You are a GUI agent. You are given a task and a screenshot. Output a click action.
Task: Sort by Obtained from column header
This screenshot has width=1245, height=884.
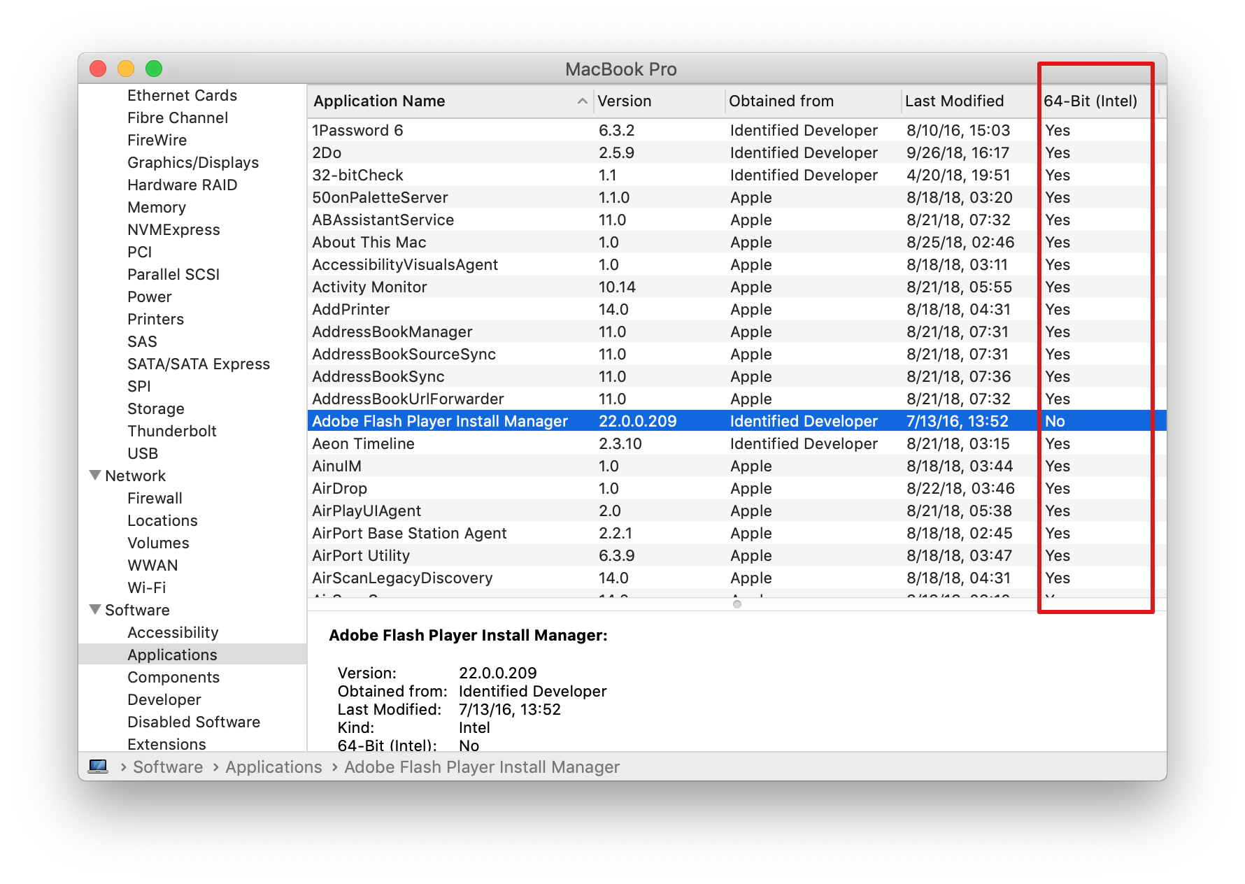click(x=813, y=101)
